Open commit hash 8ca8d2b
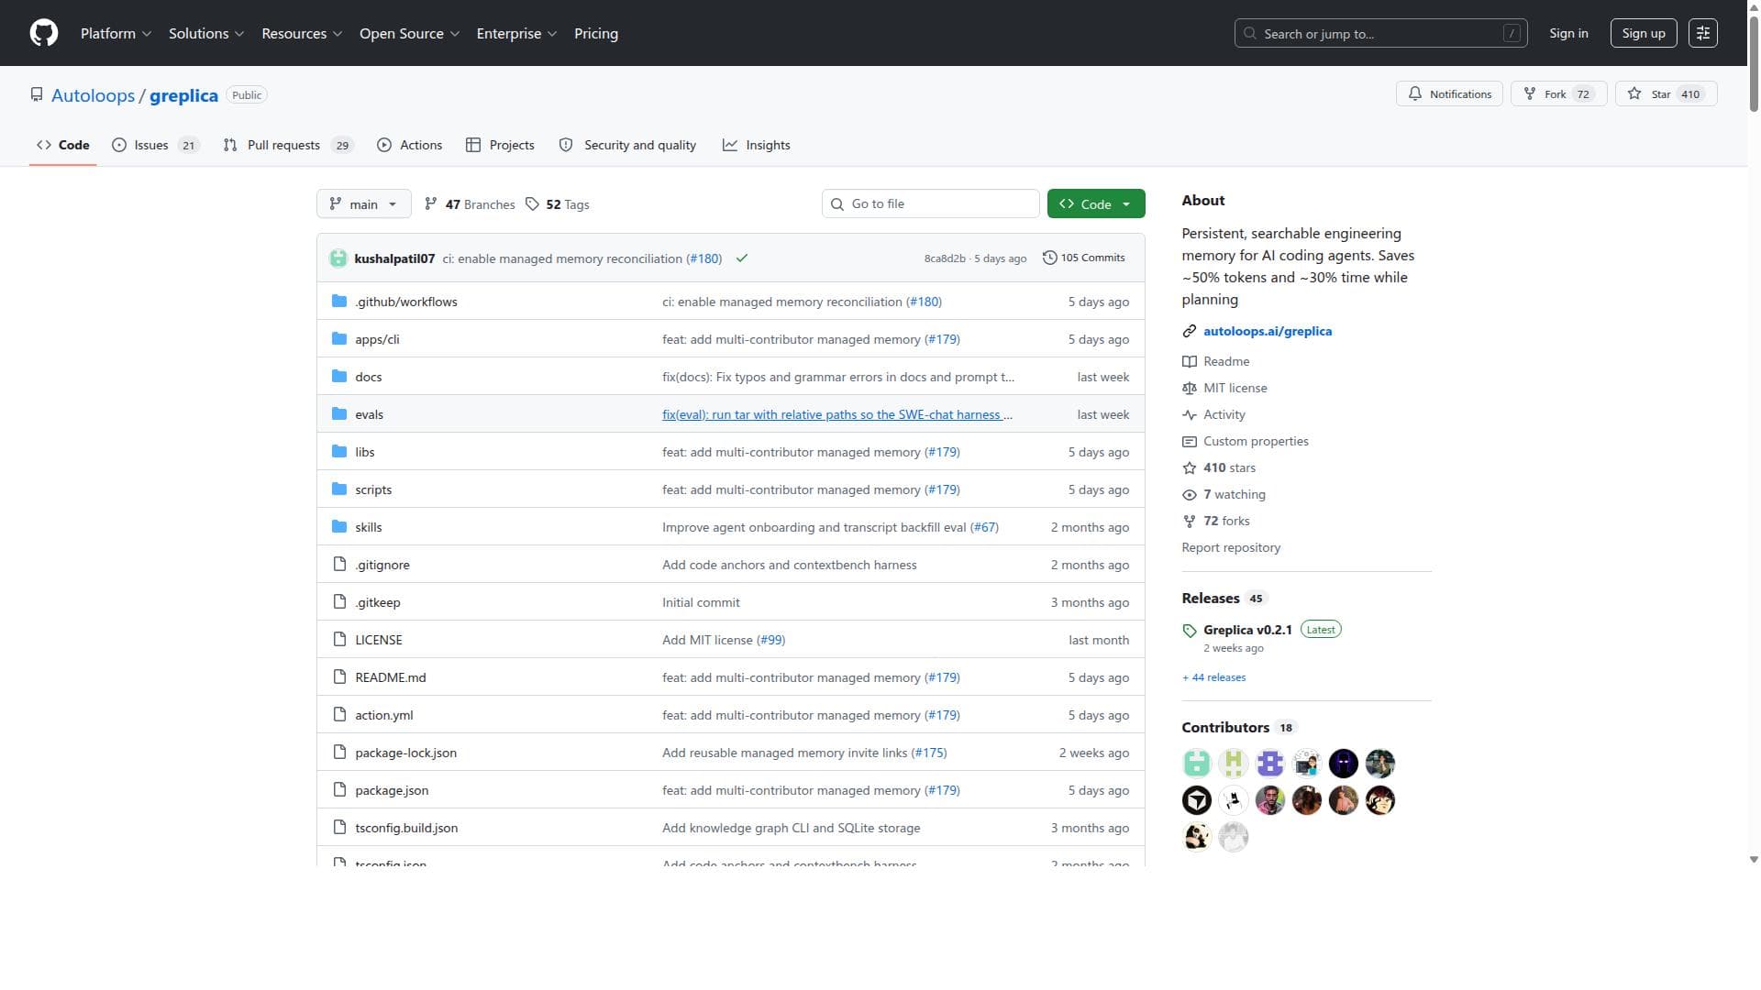The image size is (1761, 990). [945, 258]
